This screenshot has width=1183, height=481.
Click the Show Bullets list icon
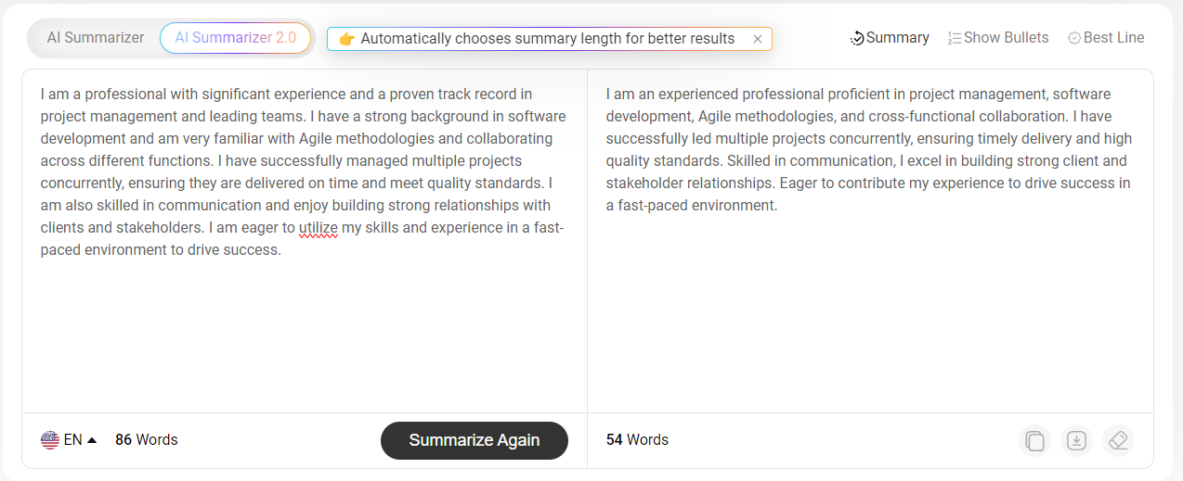pyautogui.click(x=955, y=39)
